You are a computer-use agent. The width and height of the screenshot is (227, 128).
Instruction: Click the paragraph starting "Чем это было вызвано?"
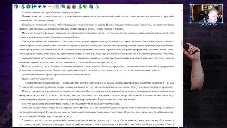96,52
